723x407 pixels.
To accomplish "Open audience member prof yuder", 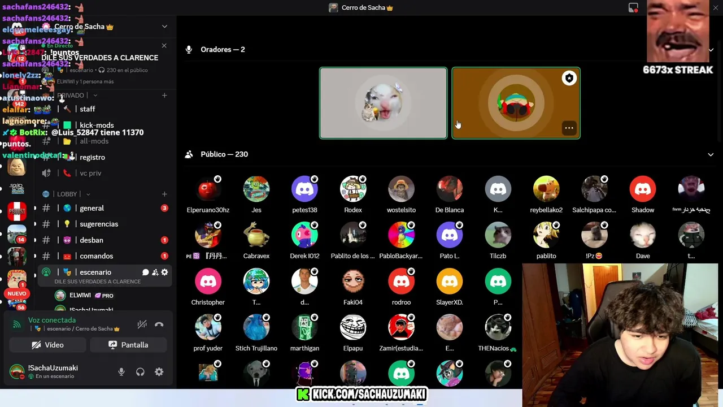I will point(208,334).
